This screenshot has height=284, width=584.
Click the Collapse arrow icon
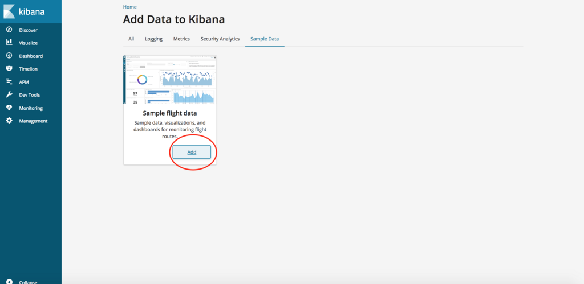click(x=9, y=282)
